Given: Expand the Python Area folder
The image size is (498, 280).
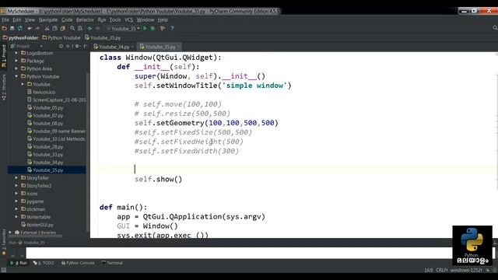Looking at the screenshot, I should [x=16, y=68].
